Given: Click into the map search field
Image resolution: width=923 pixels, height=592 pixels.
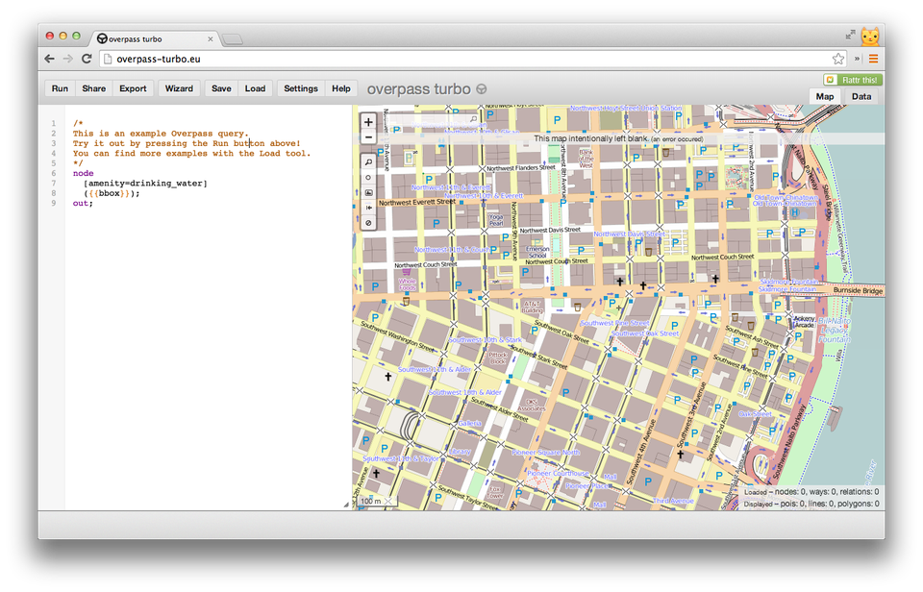Looking at the screenshot, I should [428, 119].
